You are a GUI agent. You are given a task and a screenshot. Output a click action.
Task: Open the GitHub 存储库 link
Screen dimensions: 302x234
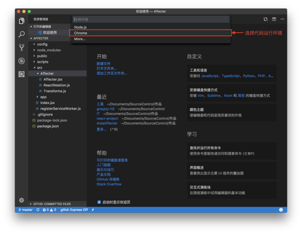[108, 180]
